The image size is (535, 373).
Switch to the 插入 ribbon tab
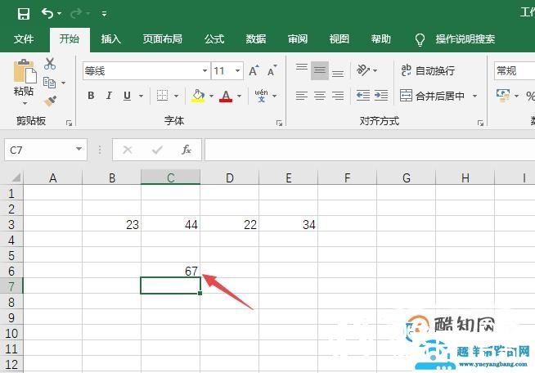(x=111, y=39)
